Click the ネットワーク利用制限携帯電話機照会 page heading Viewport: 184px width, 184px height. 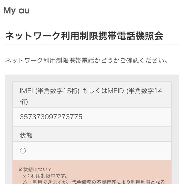pos(84,36)
